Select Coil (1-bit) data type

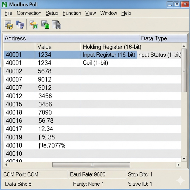[95, 63]
